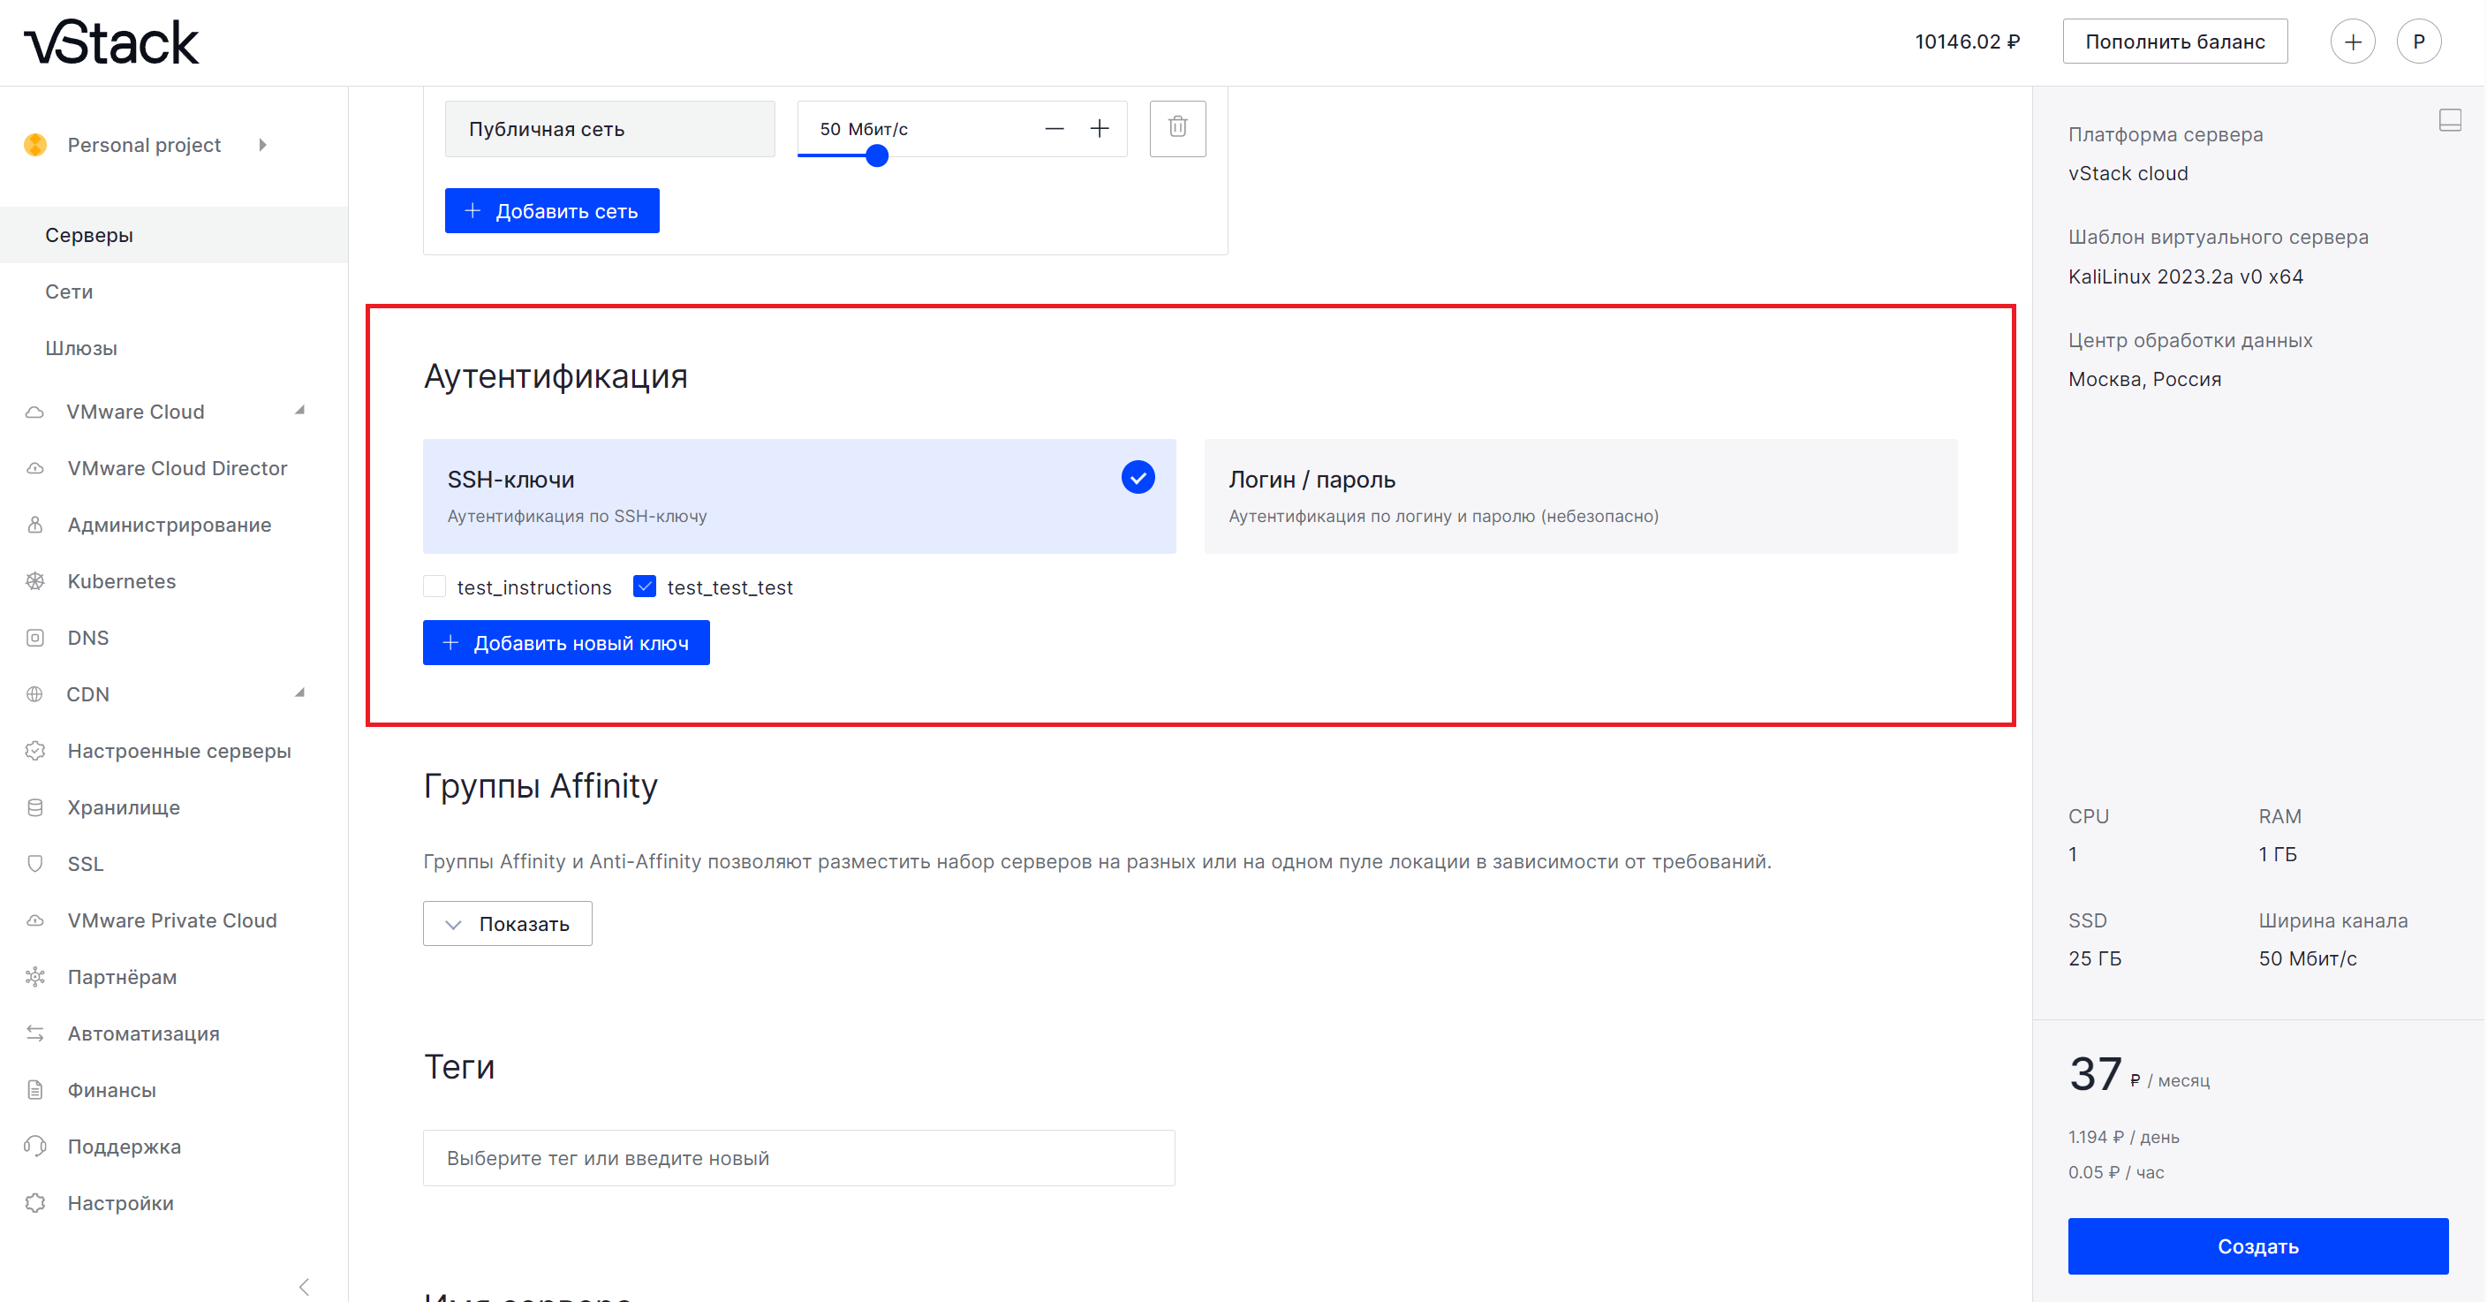
Task: Collapse the sidebar with the chevron
Action: (305, 1287)
